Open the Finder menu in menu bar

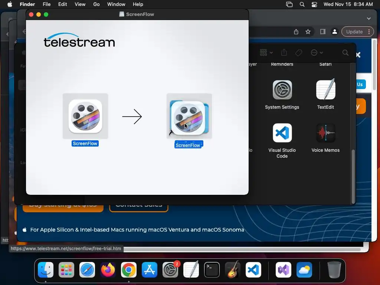[x=27, y=4]
